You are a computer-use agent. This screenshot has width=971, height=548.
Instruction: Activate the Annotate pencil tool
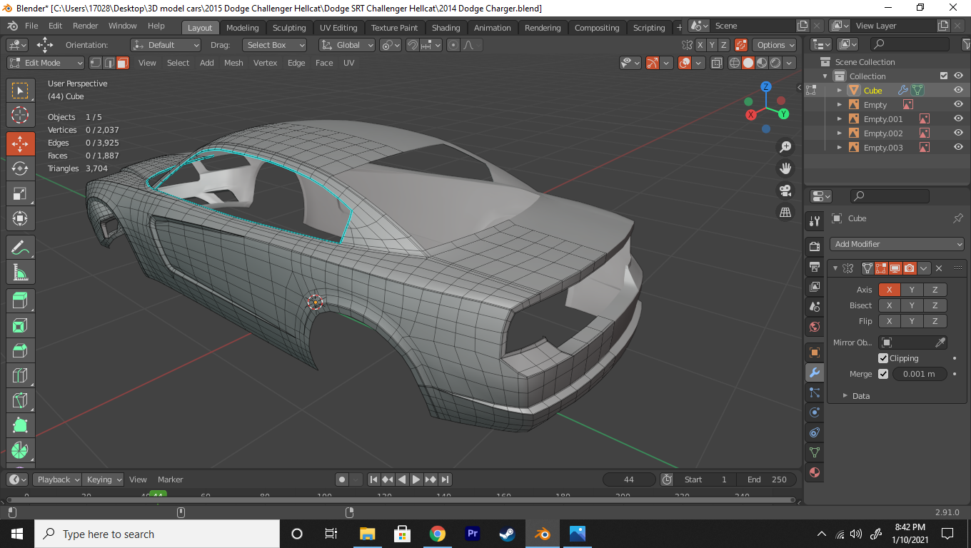pos(20,248)
